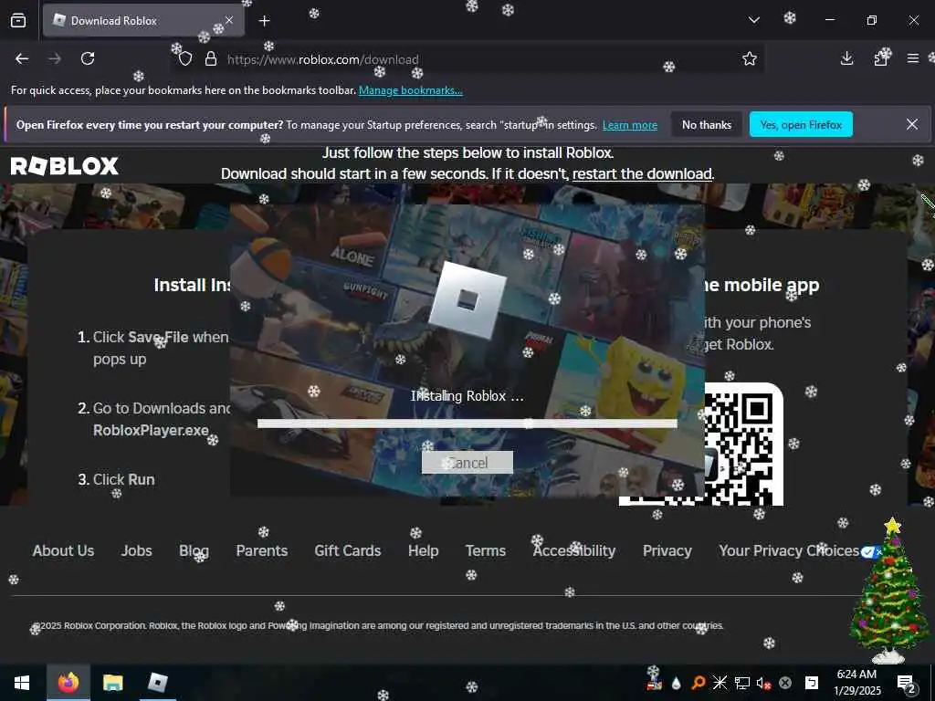Open File Explorer from taskbar
Screen dimensions: 935x701
coord(112,683)
